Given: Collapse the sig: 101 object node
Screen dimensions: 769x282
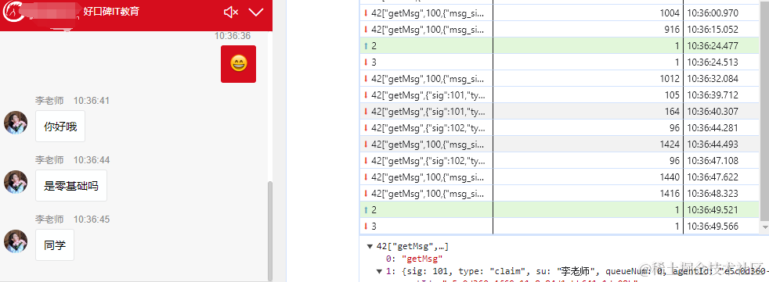Looking at the screenshot, I should [379, 271].
